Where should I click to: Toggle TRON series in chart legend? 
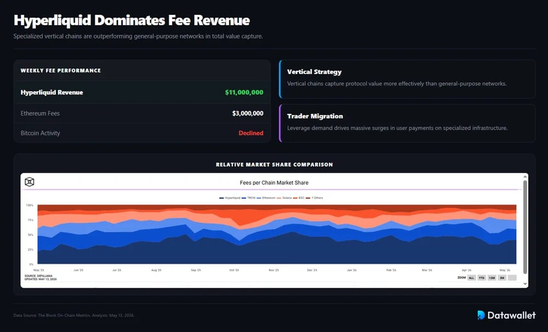point(248,198)
